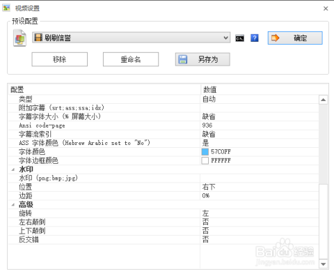Click the FFFFFF border color swatch
The image size is (334, 274).
[x=205, y=160]
